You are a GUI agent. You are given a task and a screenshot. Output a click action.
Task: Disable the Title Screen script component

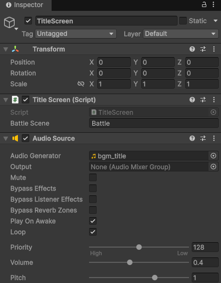tap(26, 100)
